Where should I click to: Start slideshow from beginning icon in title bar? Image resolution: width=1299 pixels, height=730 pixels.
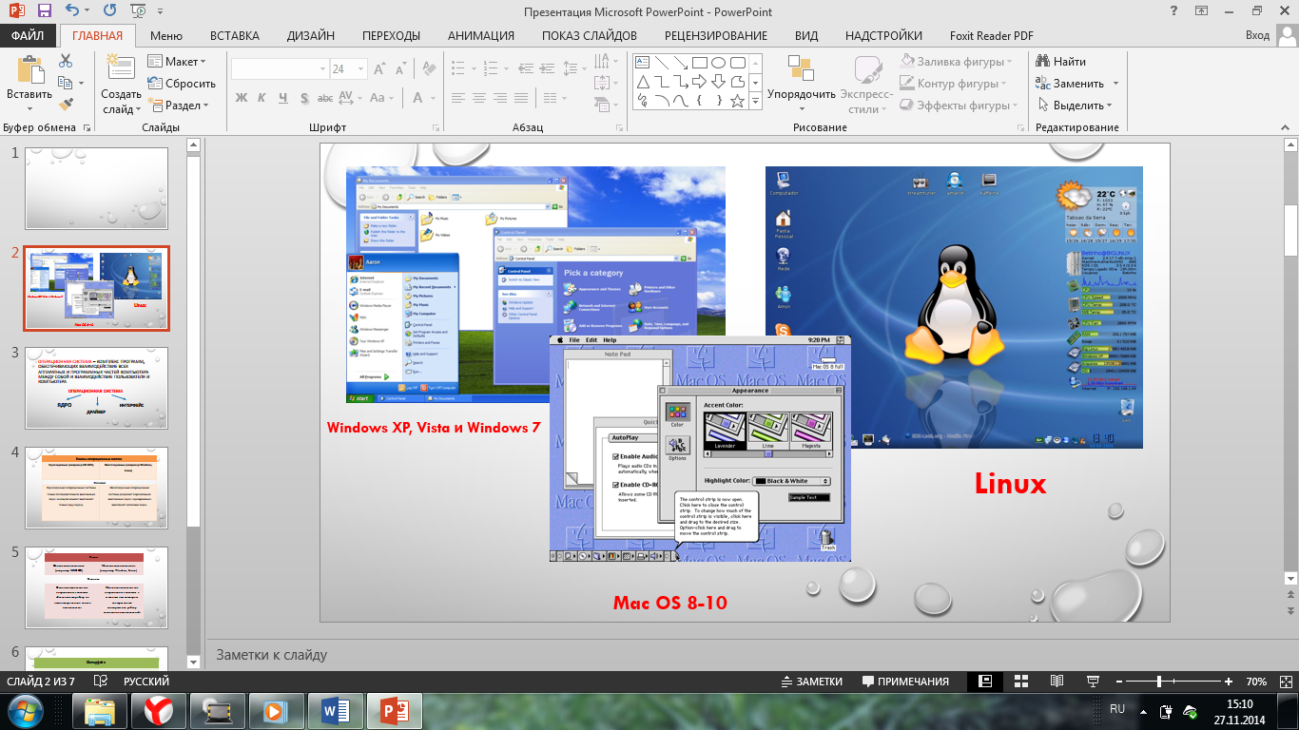[140, 11]
